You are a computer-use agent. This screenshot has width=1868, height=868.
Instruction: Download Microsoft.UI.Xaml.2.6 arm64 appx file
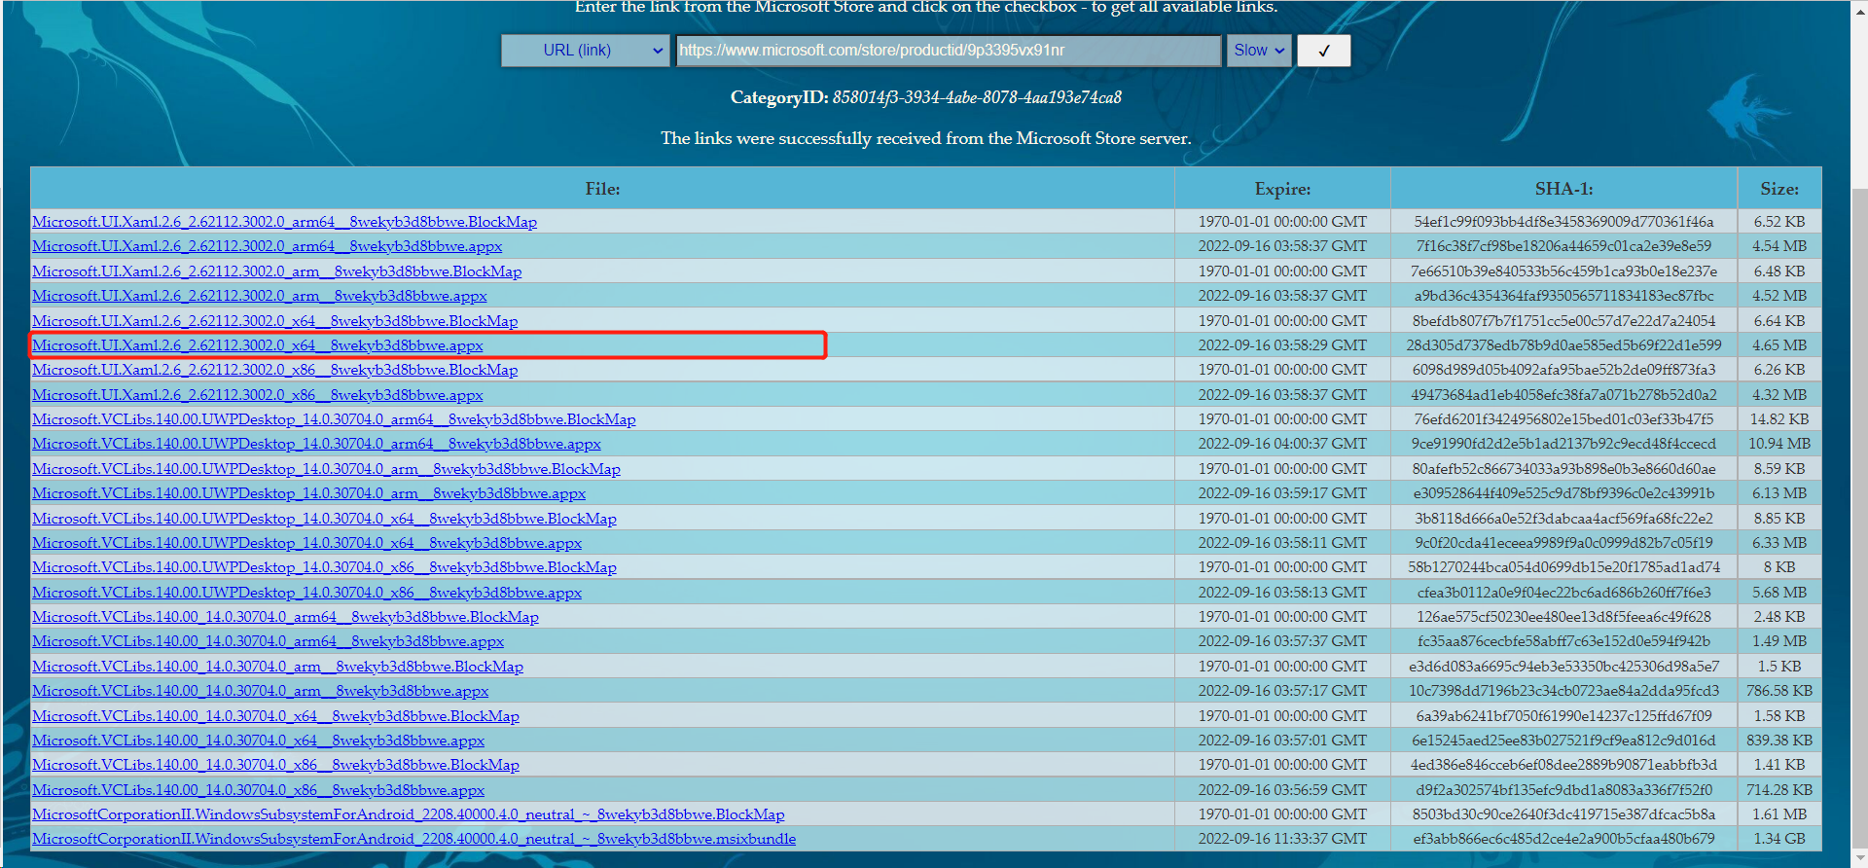267,246
